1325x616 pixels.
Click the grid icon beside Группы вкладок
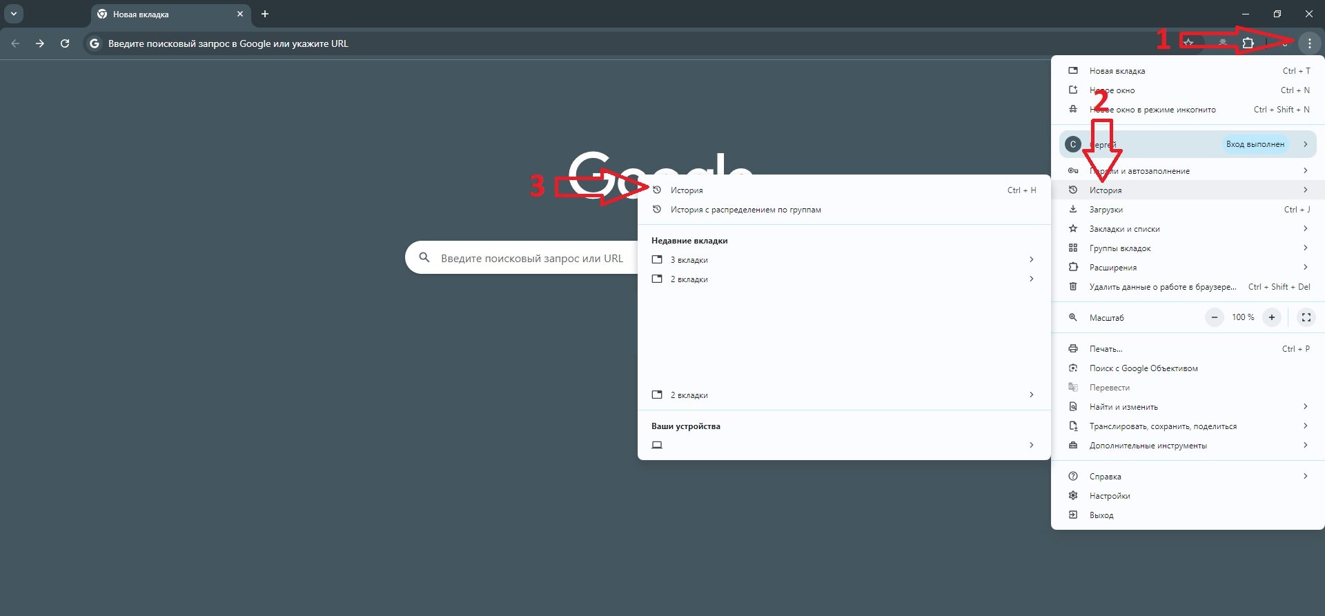point(1072,248)
